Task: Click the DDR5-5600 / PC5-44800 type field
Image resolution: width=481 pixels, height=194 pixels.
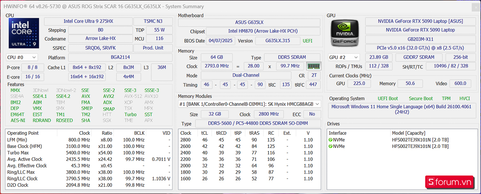Action: pyautogui.click(x=257, y=124)
